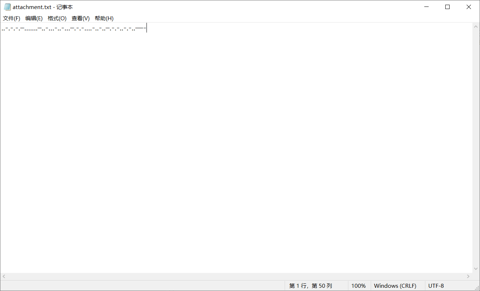Screen dimensions: 480x291
Task: Click the UTF-8 encoding status entry
Action: pos(436,286)
